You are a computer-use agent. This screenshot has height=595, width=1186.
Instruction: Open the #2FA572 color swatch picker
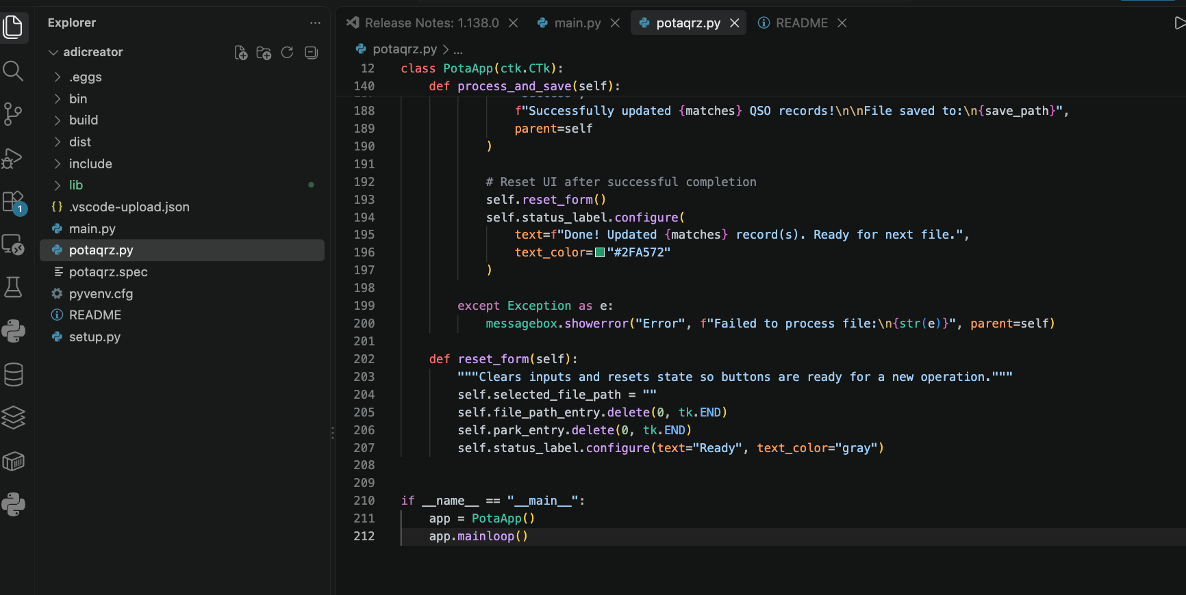tap(600, 252)
